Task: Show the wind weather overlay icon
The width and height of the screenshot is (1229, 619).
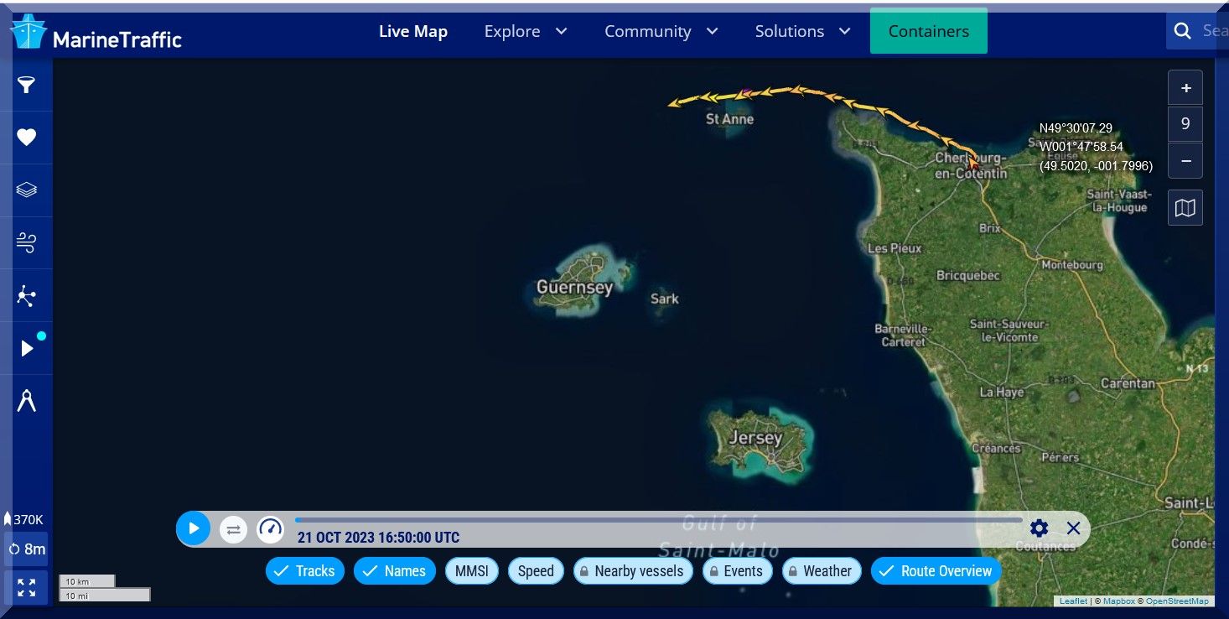Action: (27, 243)
